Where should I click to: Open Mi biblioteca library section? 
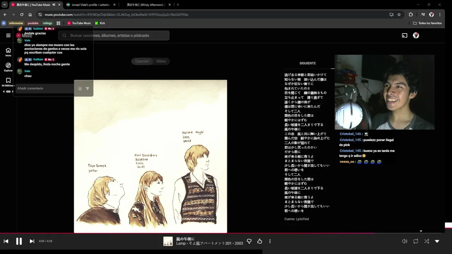[8, 82]
